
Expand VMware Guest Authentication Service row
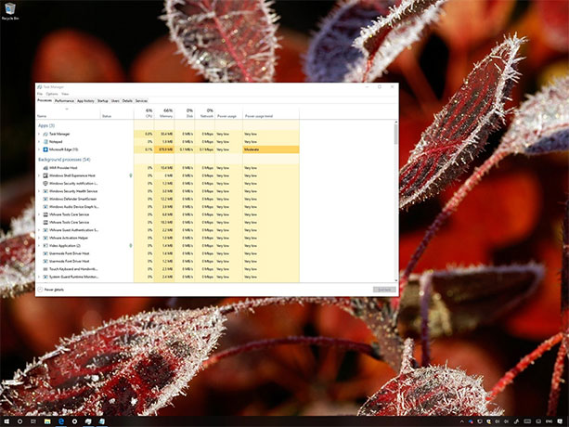tap(39, 230)
